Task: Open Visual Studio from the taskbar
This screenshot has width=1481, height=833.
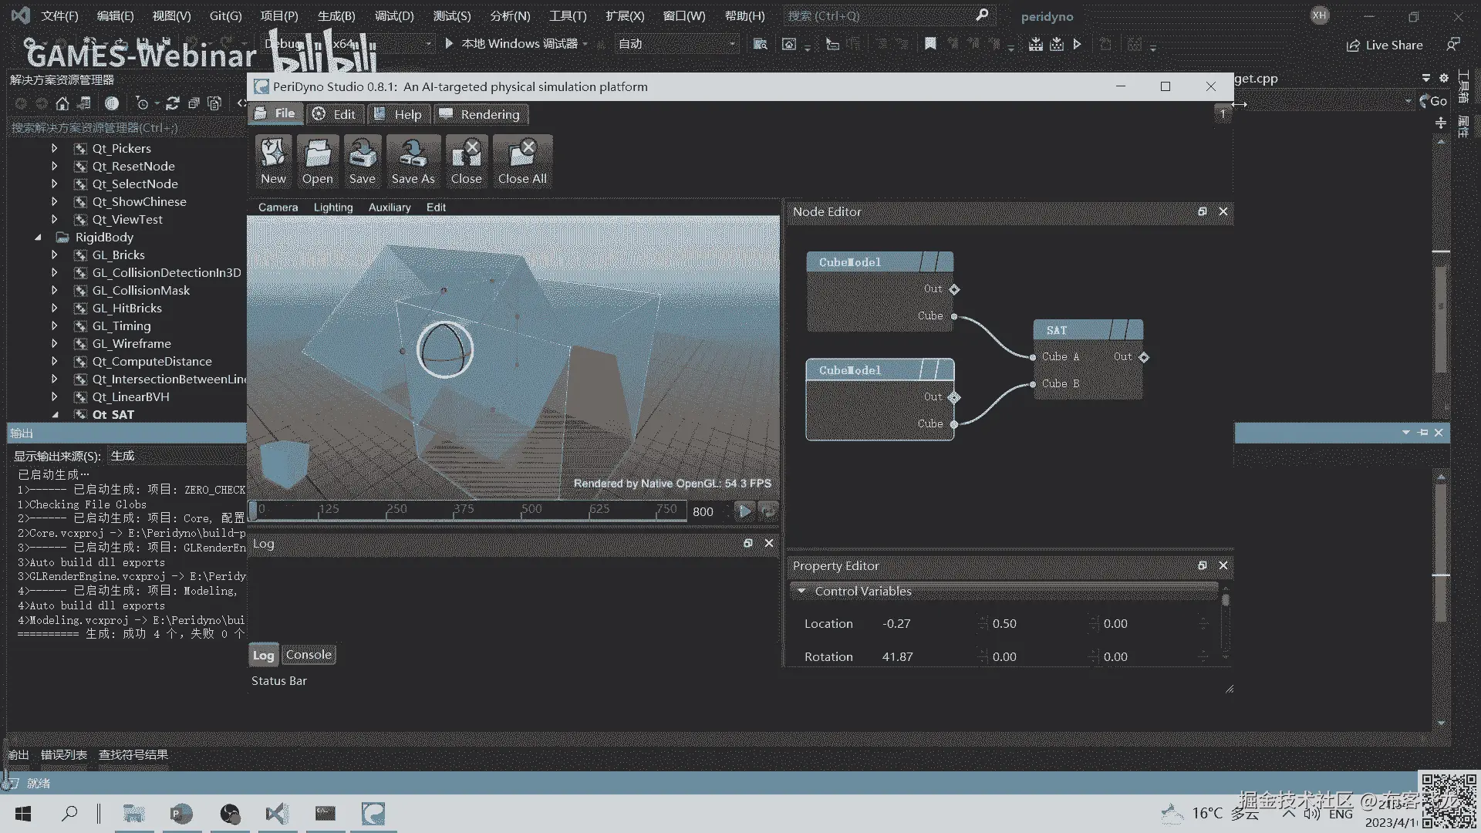Action: tap(277, 814)
